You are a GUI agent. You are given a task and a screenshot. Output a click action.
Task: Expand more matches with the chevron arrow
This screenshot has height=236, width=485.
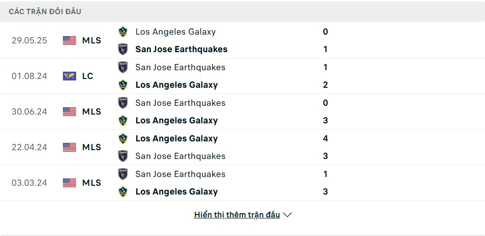287,215
